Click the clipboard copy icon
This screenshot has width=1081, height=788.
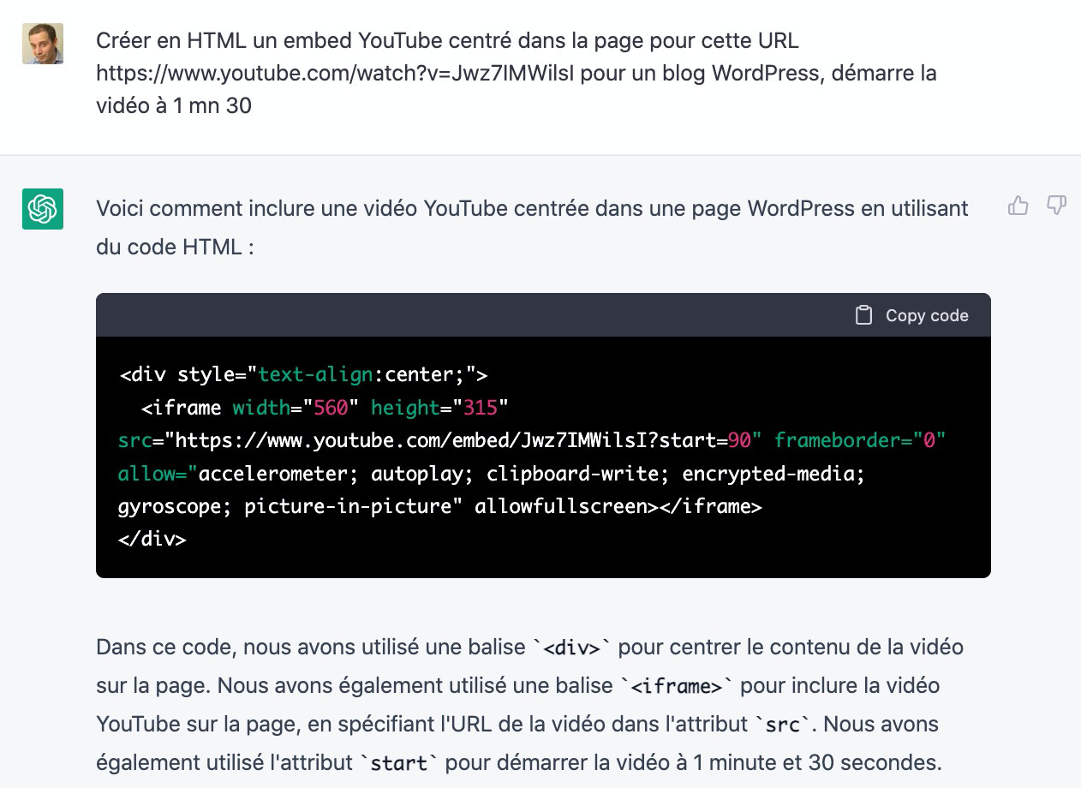[864, 315]
